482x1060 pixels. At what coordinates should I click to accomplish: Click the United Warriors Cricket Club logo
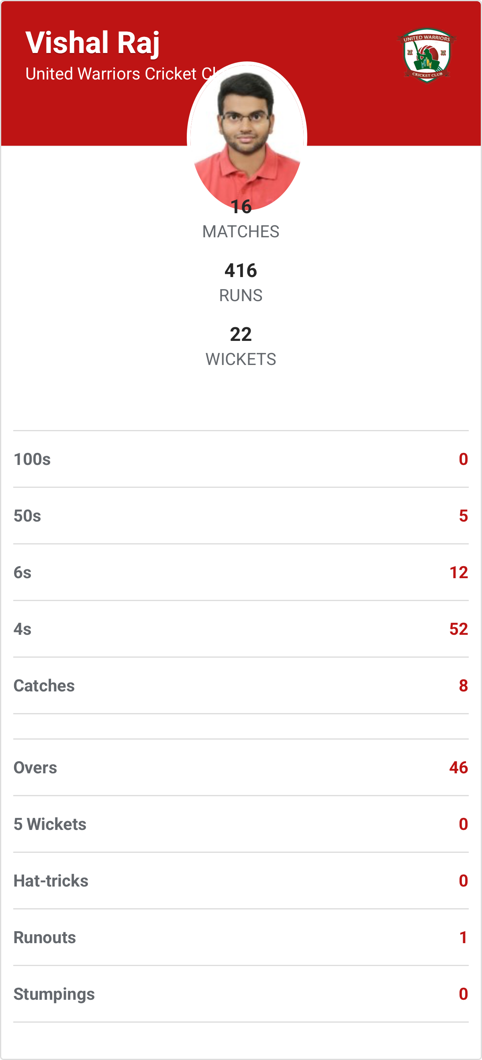[427, 55]
